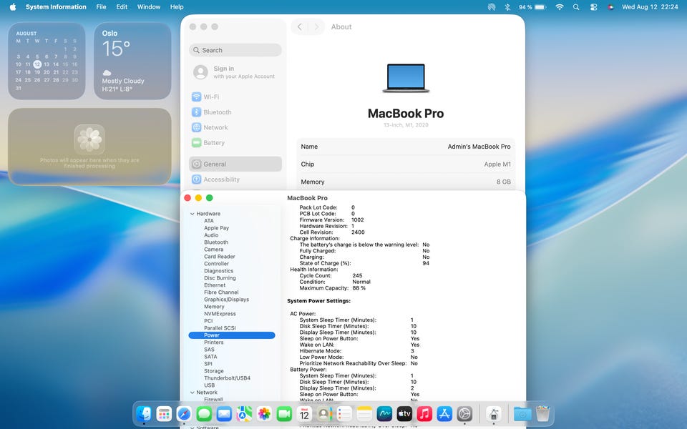This screenshot has height=429, width=687.
Task: Select Memory in System Information tree
Action: point(214,307)
